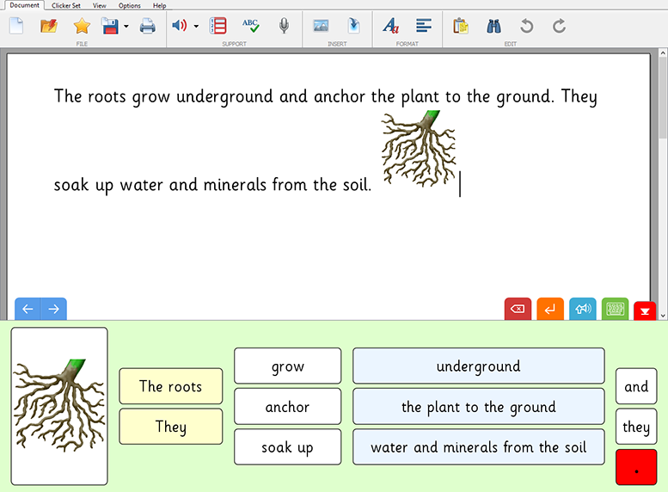The image size is (668, 492).
Task: Run the ABC spell check
Action: 250,26
